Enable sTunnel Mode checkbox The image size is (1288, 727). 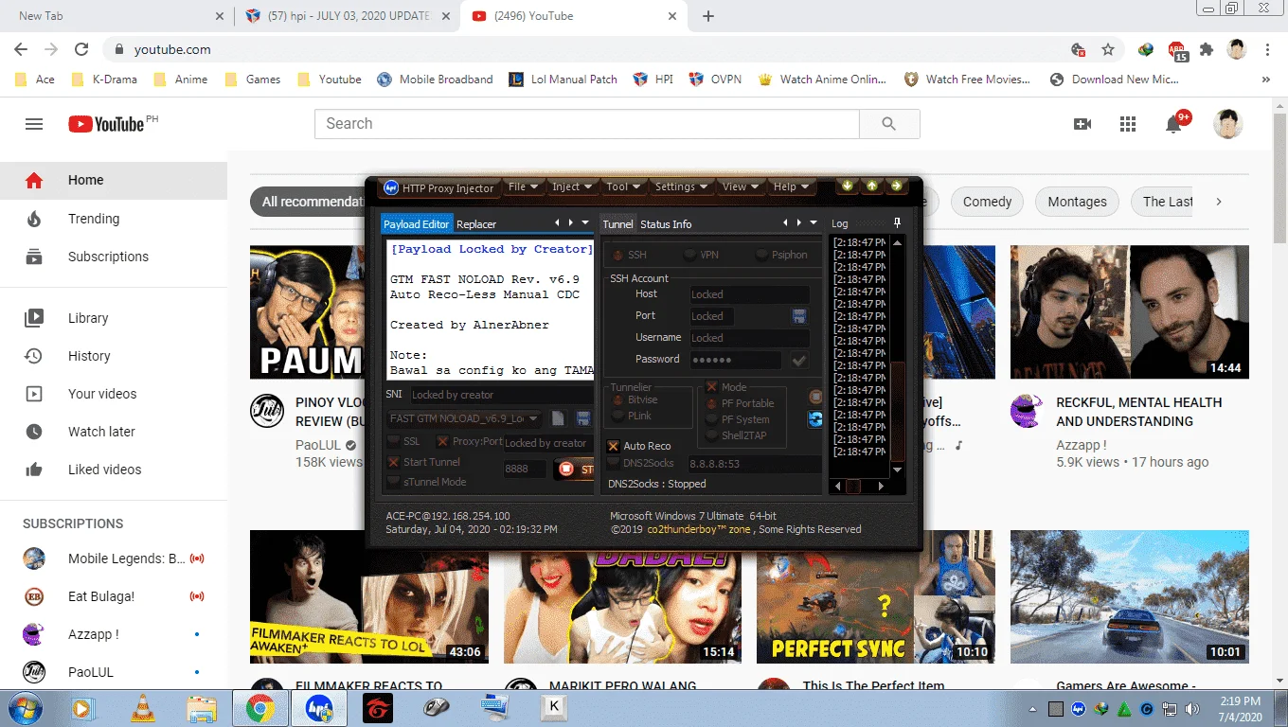[x=394, y=482]
